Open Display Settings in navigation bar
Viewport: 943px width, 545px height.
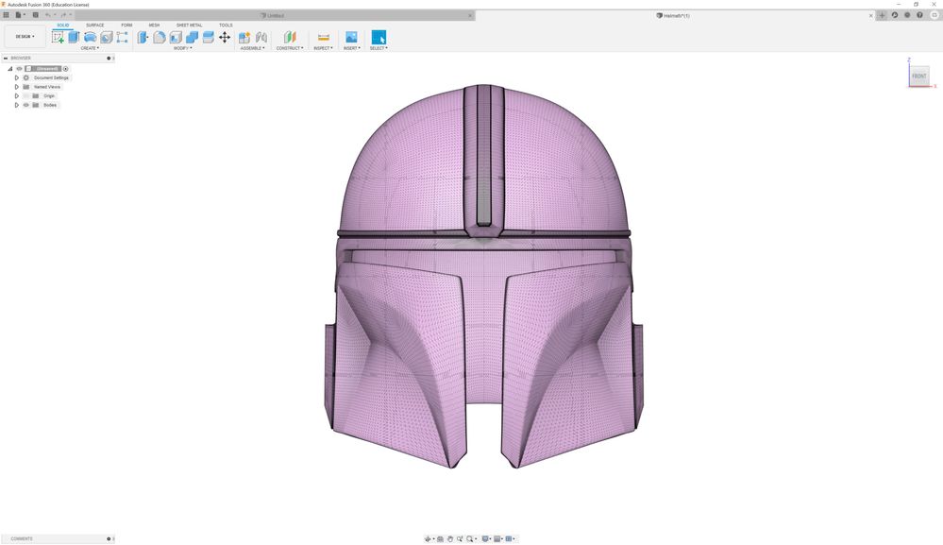click(486, 539)
